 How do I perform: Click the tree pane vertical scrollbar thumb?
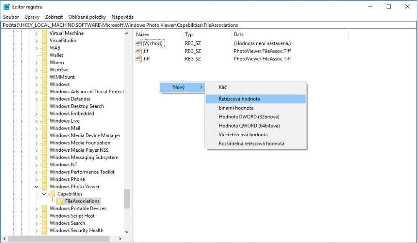127,199
